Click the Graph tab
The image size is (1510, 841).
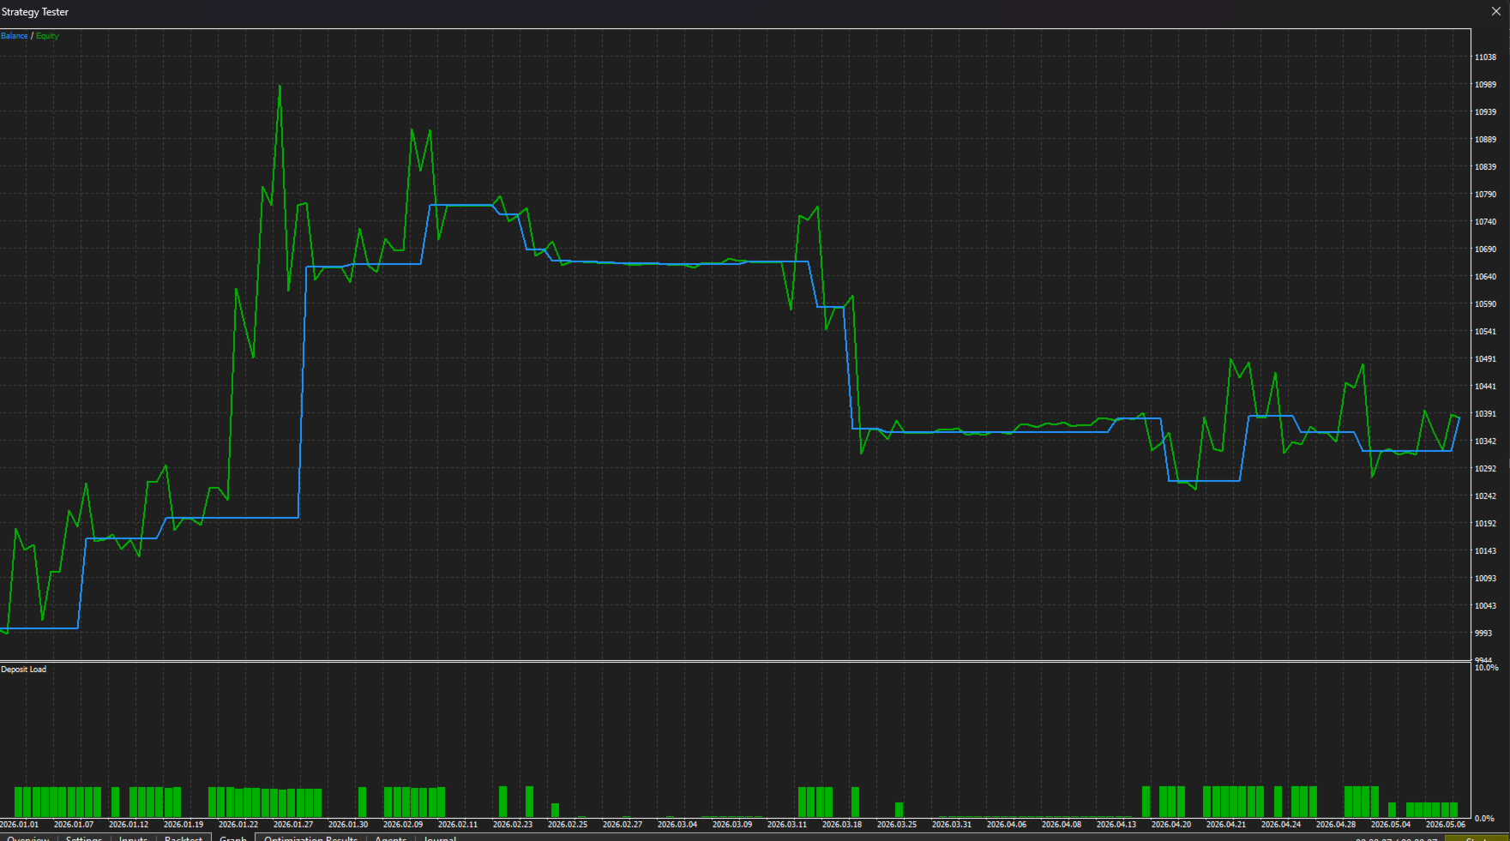(x=233, y=838)
